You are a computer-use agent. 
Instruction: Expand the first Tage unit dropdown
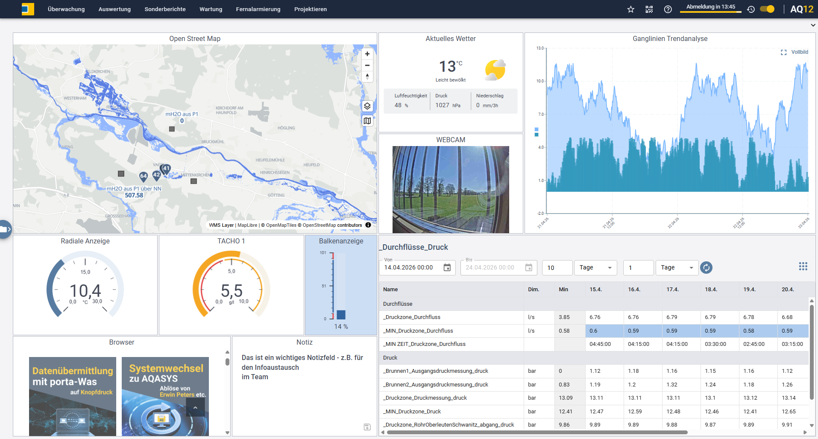pyautogui.click(x=595, y=268)
